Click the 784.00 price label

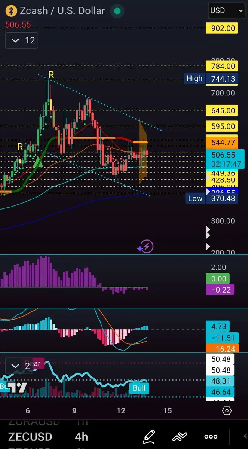[222, 66]
